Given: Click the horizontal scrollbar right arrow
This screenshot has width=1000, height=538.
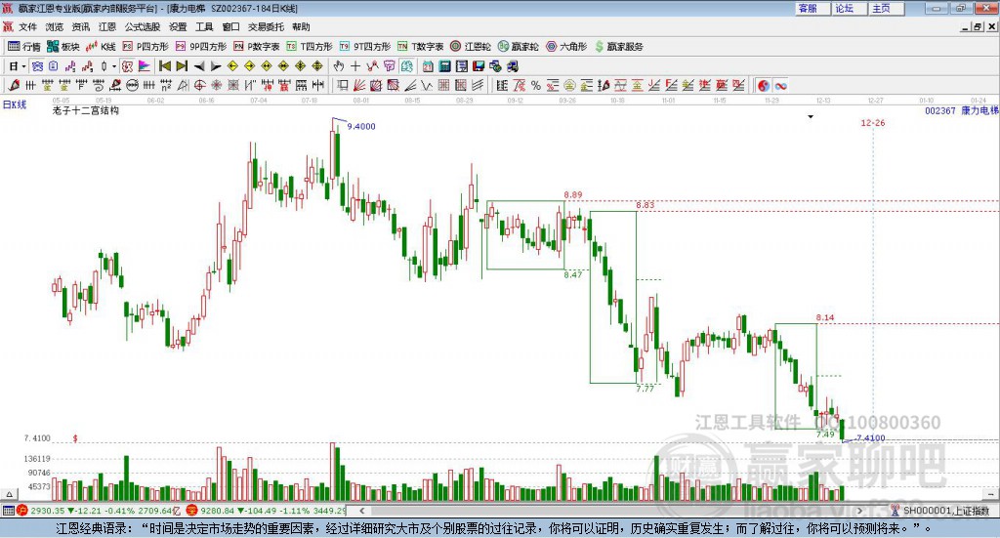Looking at the screenshot, I should tap(859, 511).
